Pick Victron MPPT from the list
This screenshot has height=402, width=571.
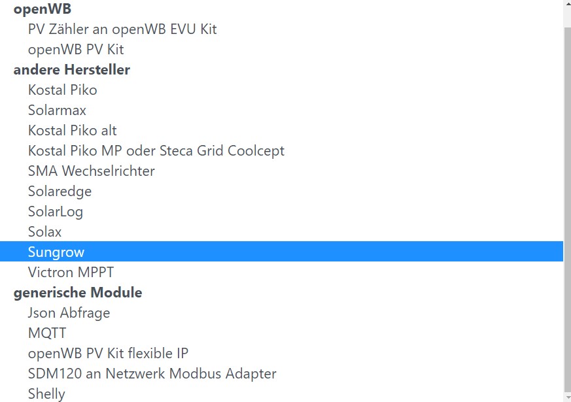coord(71,273)
